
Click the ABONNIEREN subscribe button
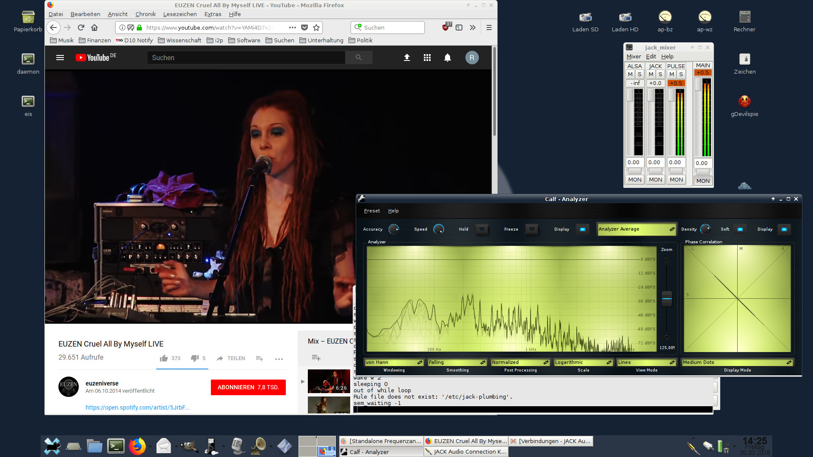[248, 387]
